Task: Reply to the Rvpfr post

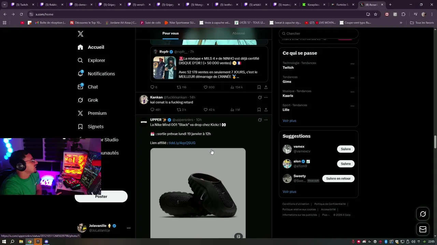Action: (x=152, y=87)
